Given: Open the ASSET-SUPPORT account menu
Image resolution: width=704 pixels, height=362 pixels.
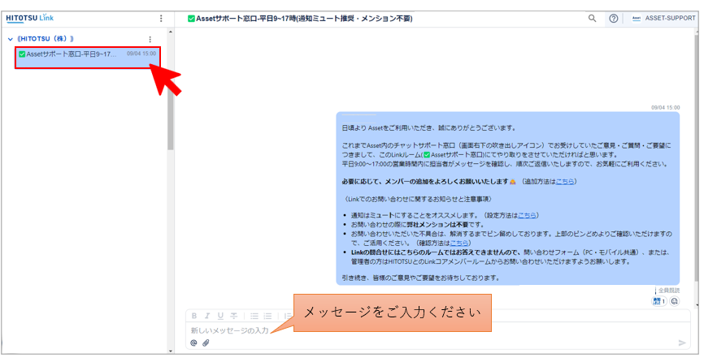Looking at the screenshot, I should point(663,19).
